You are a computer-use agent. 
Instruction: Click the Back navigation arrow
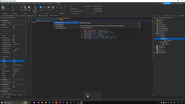coord(13,7)
